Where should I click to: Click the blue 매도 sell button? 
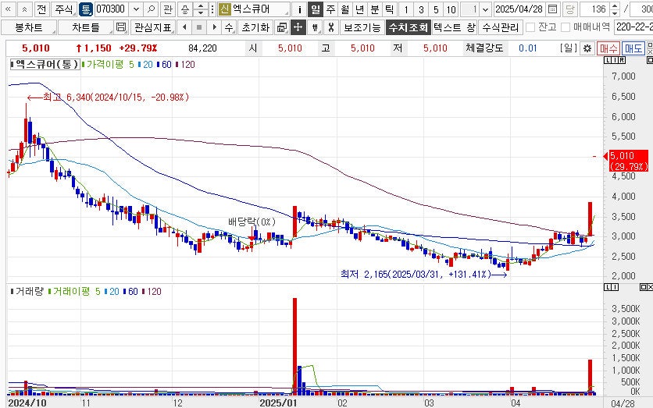(633, 48)
